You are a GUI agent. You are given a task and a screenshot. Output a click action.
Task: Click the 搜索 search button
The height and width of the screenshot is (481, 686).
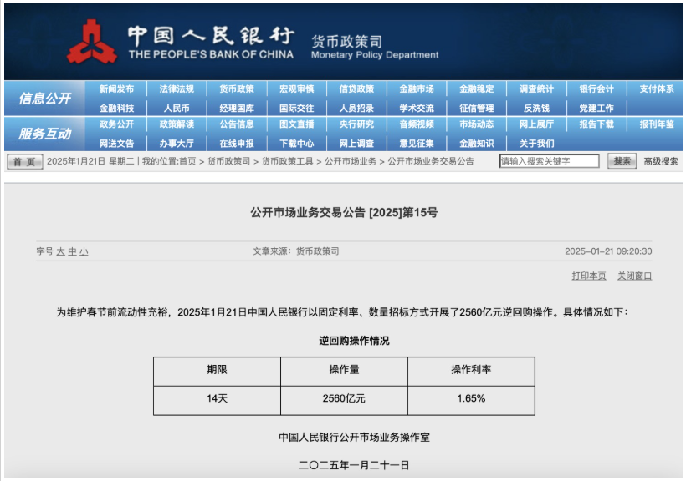[622, 161]
